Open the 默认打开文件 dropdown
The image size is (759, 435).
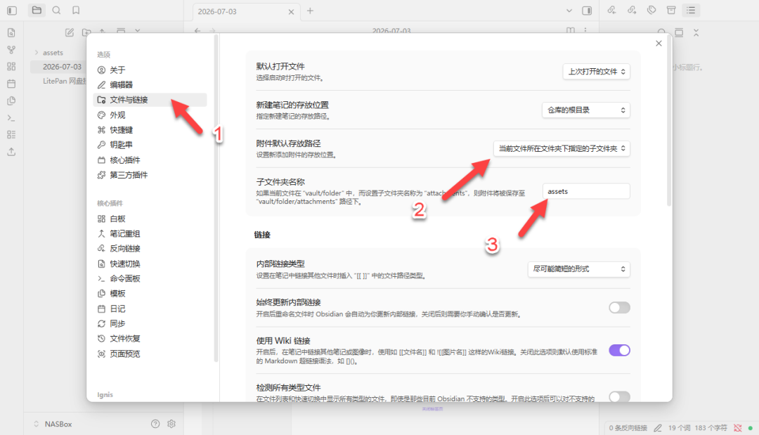pos(597,72)
